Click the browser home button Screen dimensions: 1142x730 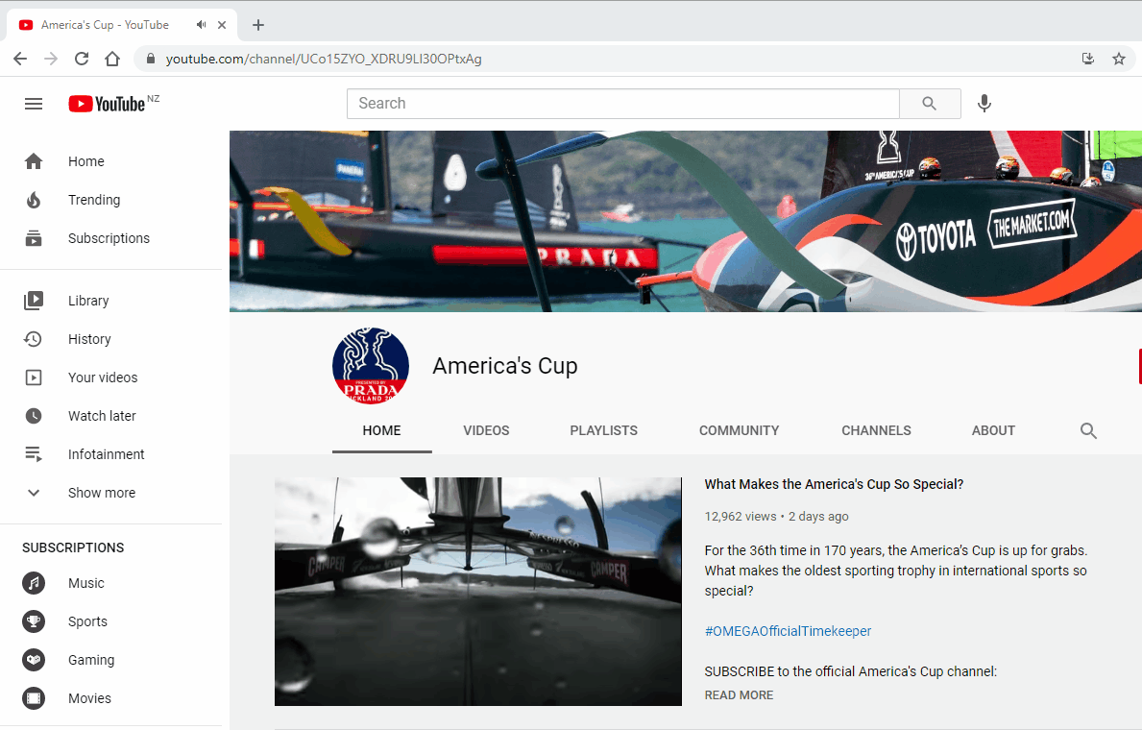point(112,59)
